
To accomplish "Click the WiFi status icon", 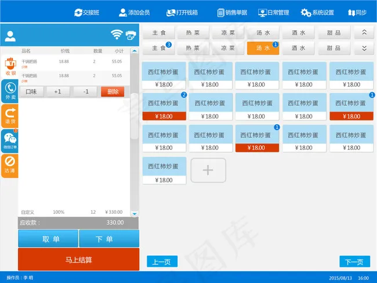I will point(117,34).
